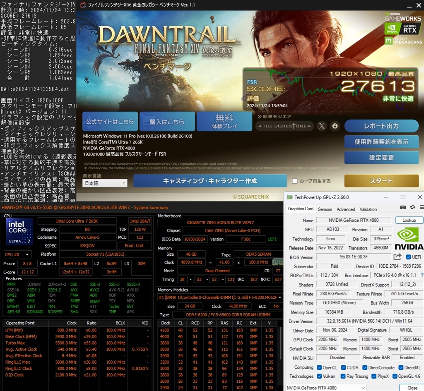Click the BIOS Version field 95.03.1E.00.3F
Screen dimensions: 424x391
[x=354, y=257]
